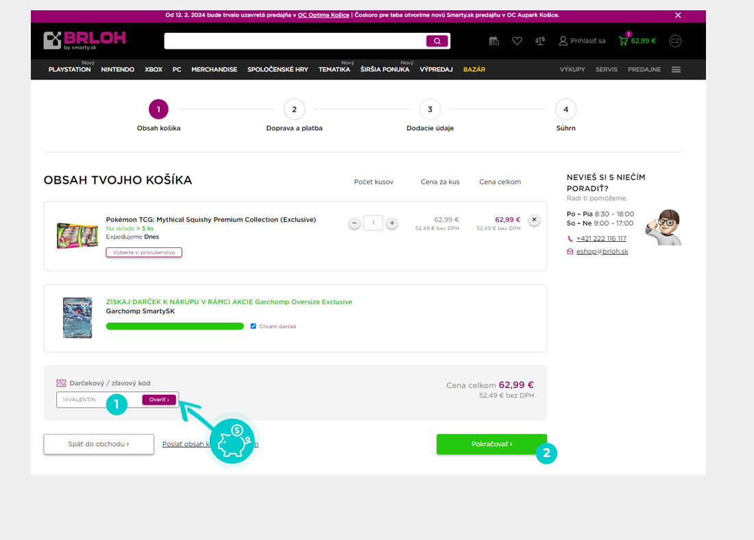The height and width of the screenshot is (540, 754).
Task: Click the 'Poslať obsah košíka' link
Action: [210, 444]
